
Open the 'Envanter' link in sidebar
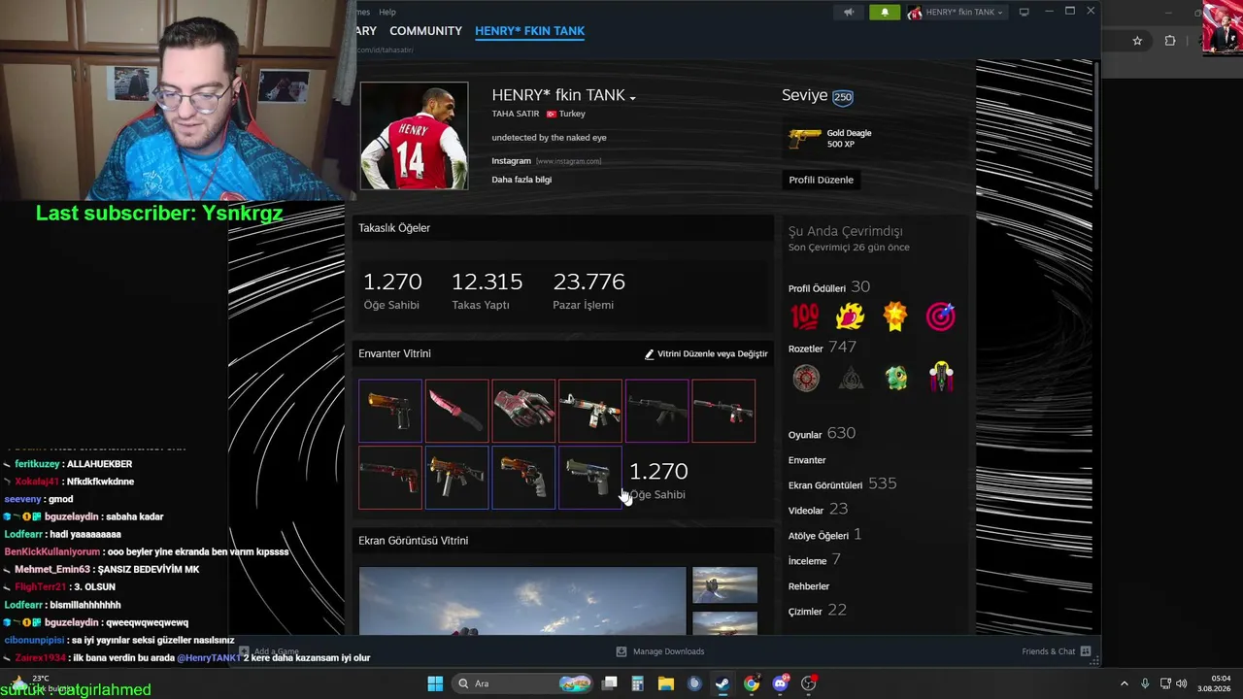[807, 460]
